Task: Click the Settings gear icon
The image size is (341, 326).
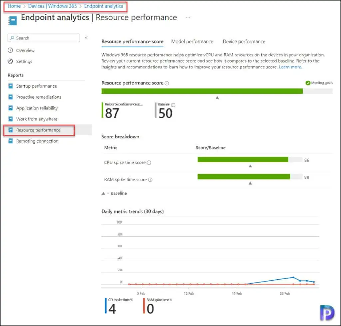Action: tap(10, 61)
